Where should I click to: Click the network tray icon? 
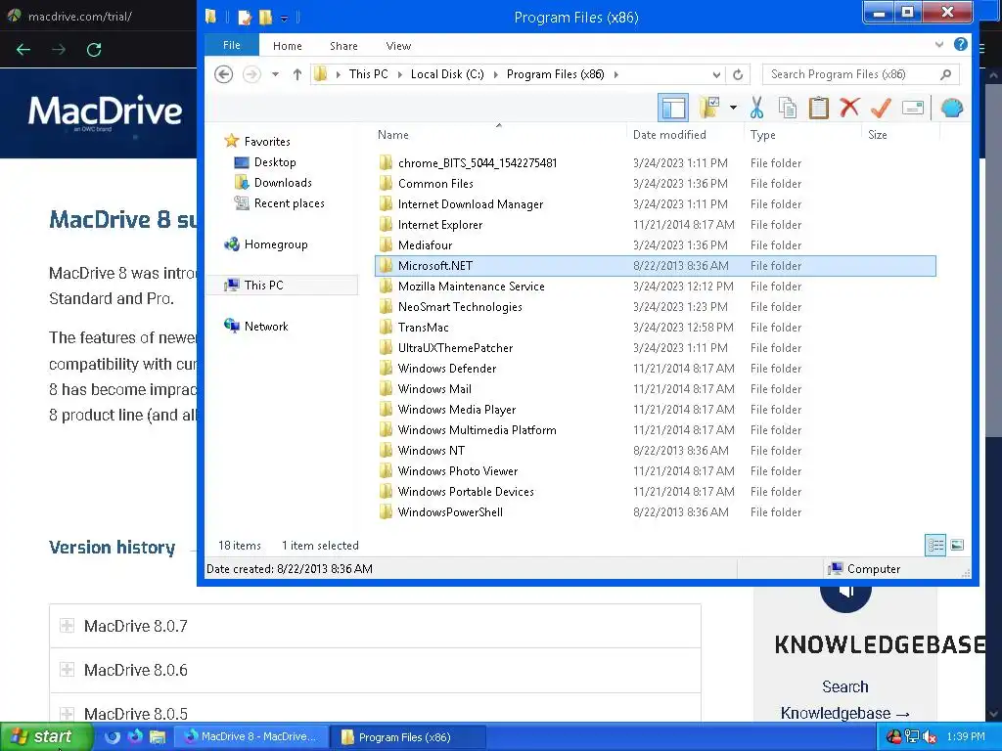coord(912,736)
